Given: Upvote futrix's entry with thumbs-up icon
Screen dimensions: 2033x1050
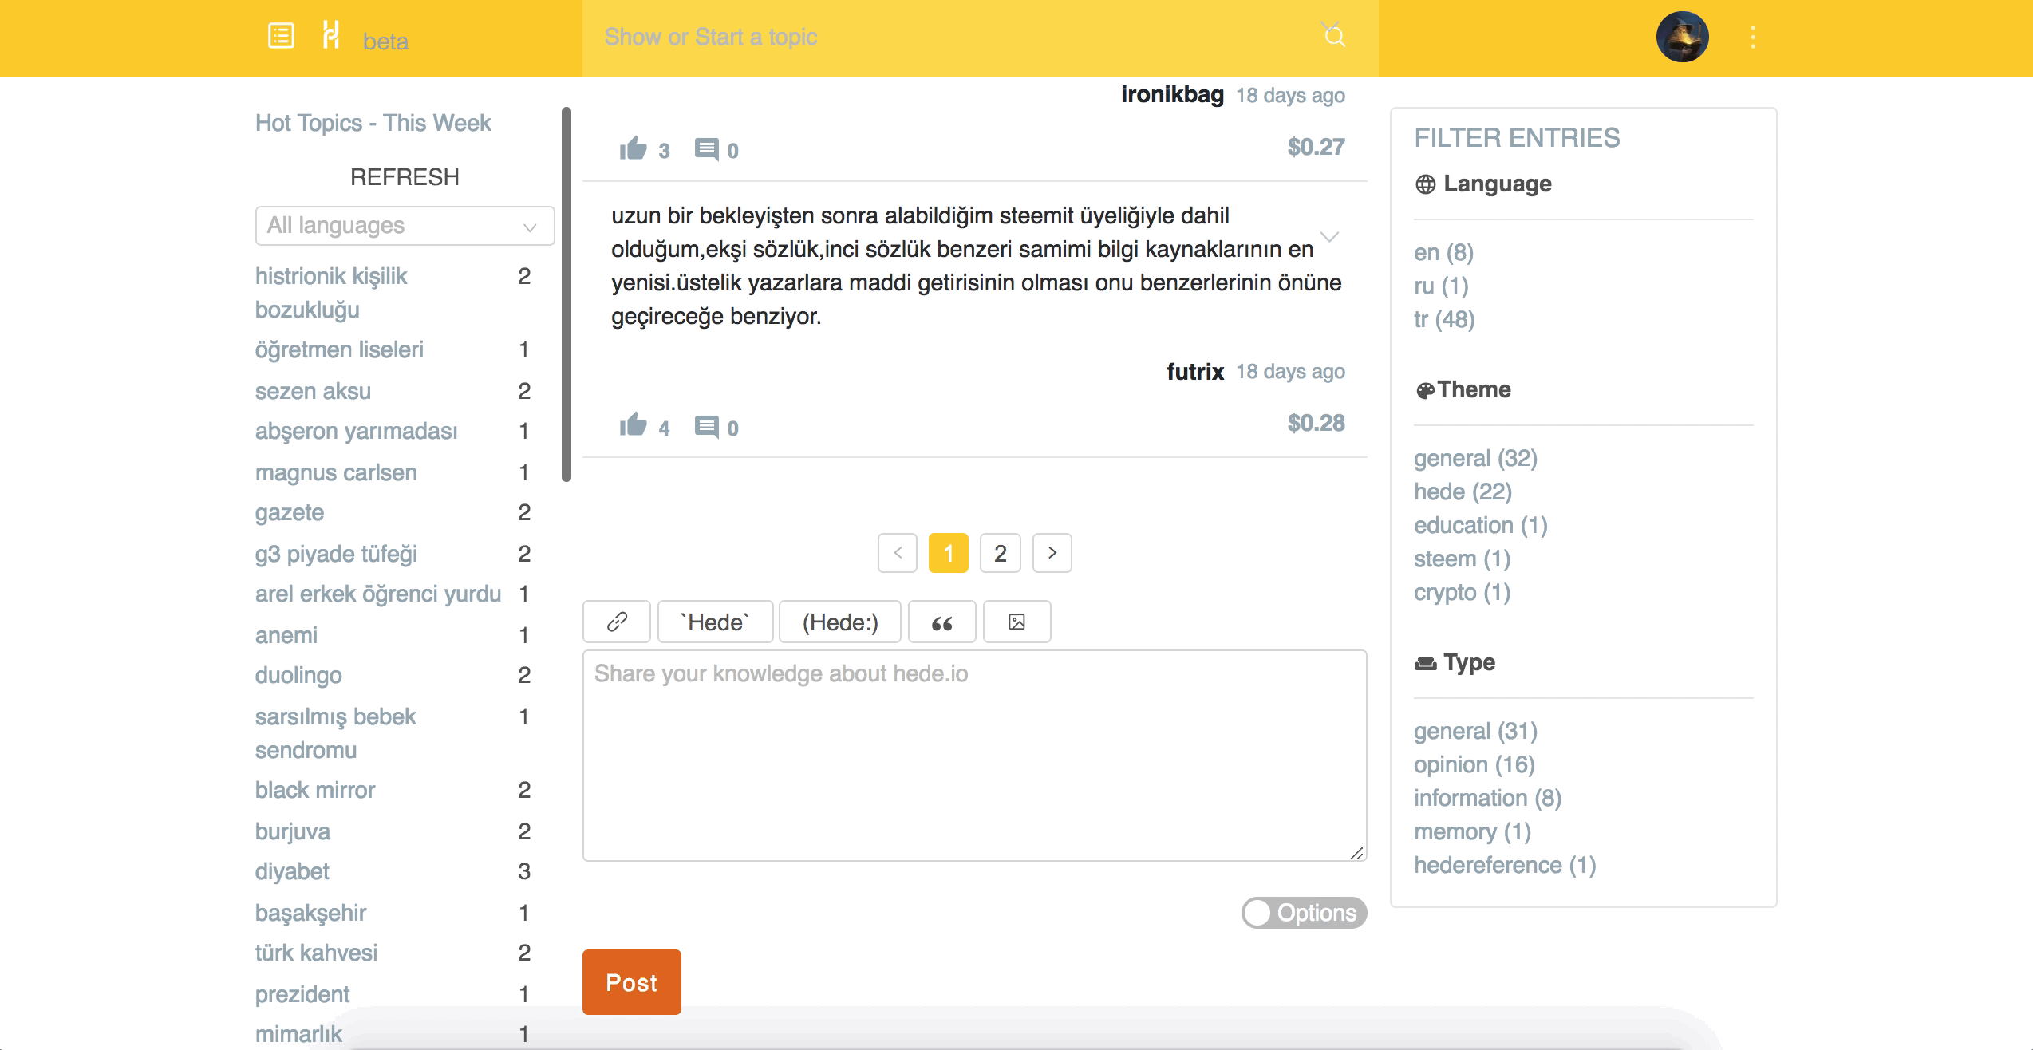Looking at the screenshot, I should point(634,425).
